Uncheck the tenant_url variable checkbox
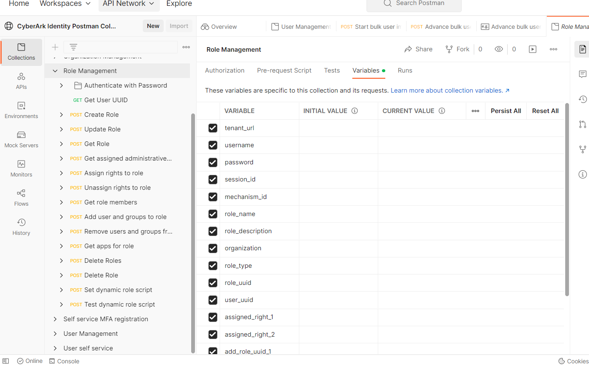 [213, 128]
